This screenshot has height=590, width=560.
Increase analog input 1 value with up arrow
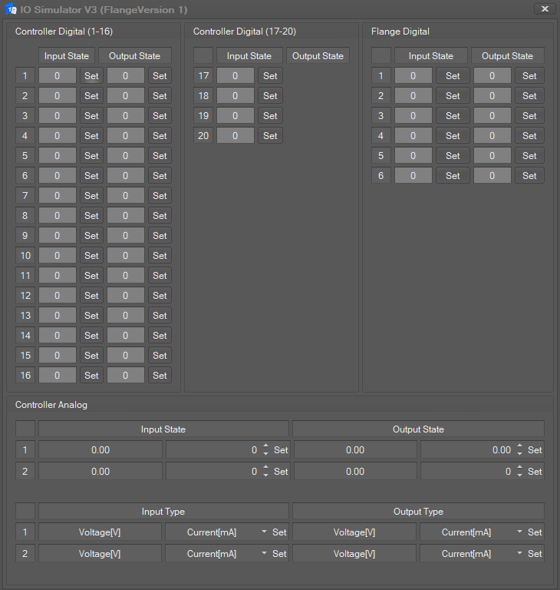tap(265, 446)
